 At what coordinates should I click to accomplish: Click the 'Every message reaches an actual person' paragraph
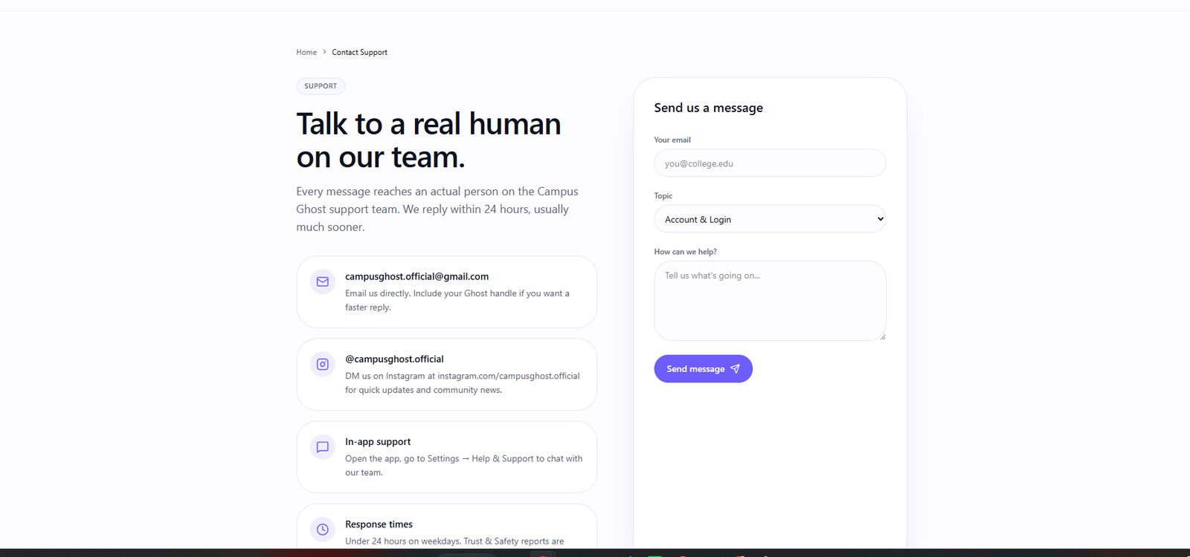point(437,209)
